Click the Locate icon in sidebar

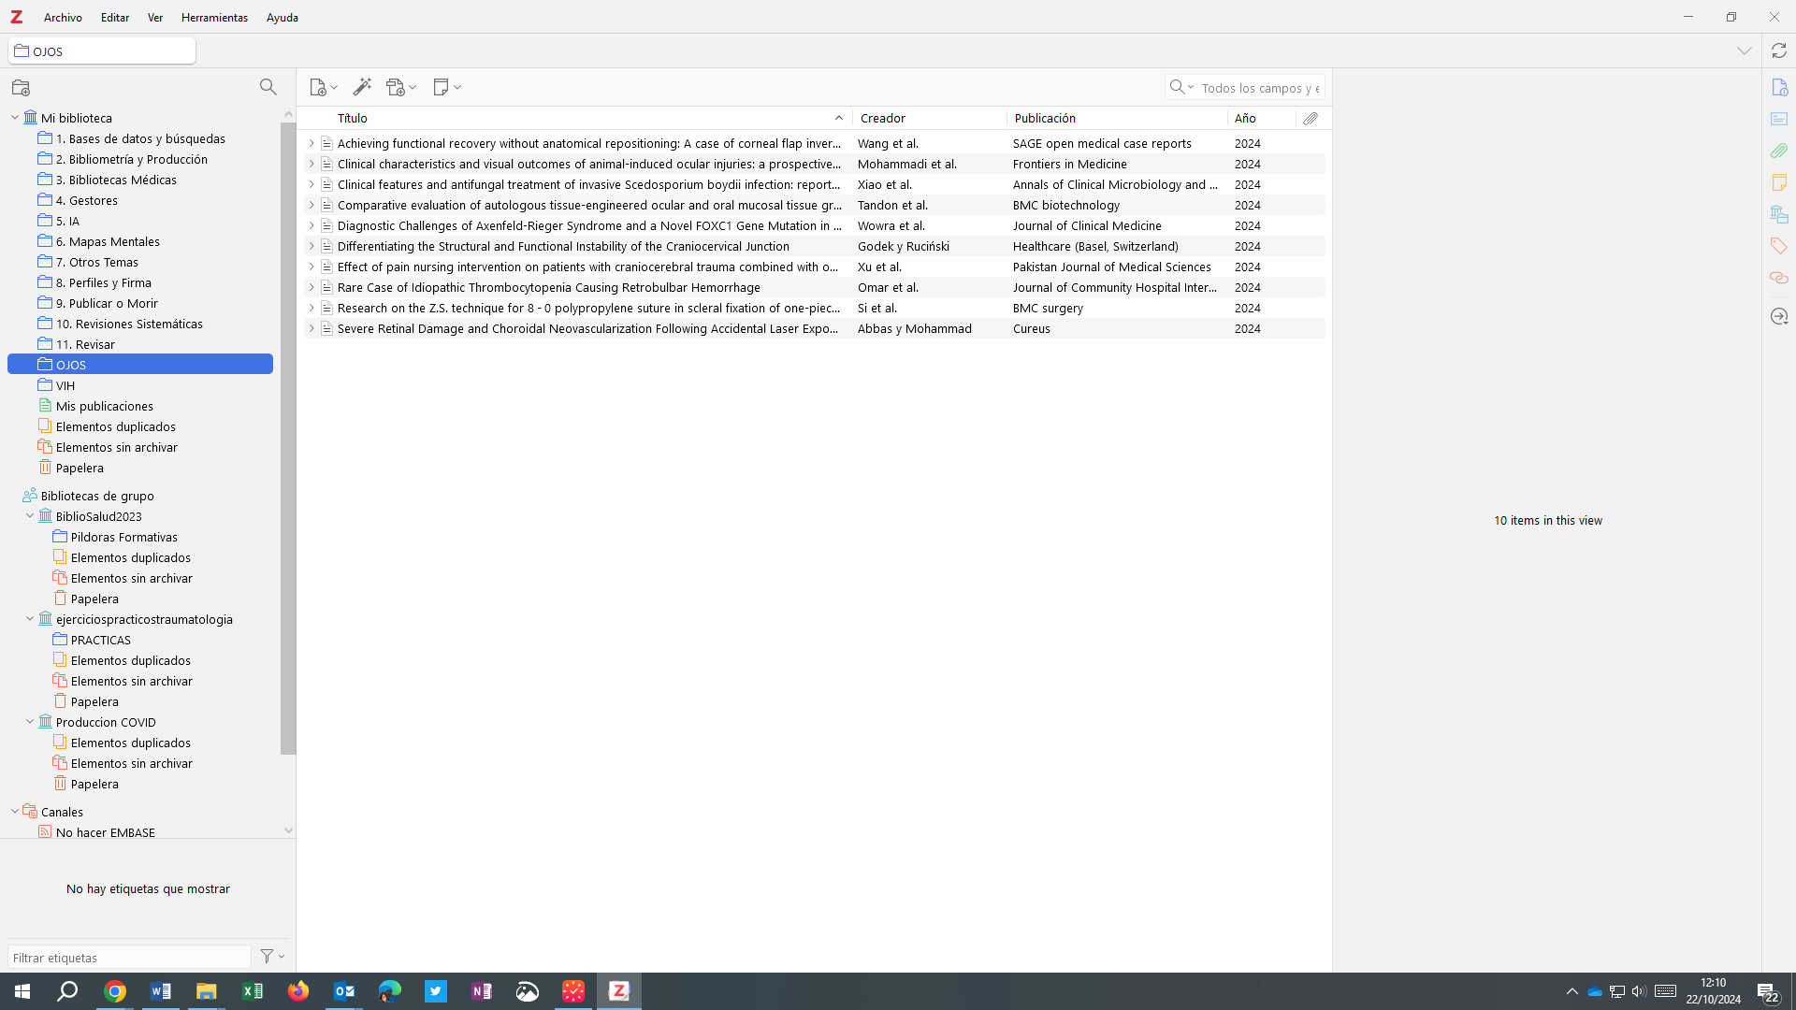1778,316
